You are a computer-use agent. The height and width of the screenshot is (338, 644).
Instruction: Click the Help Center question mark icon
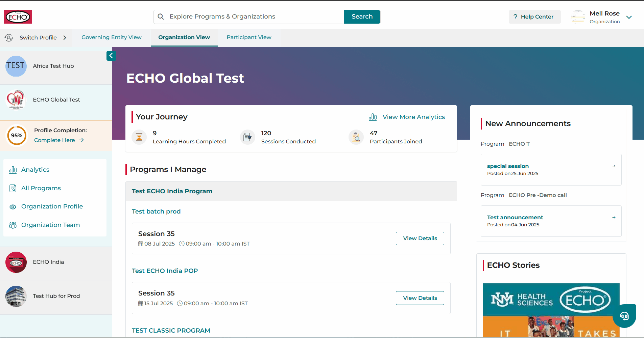(x=515, y=17)
